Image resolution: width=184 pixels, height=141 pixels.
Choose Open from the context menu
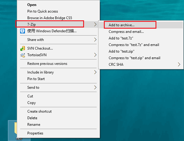click(x=59, y=5)
